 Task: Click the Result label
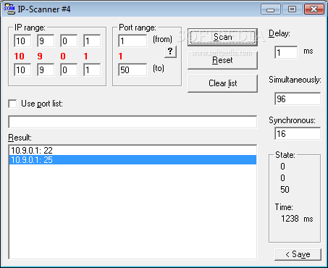pos(20,138)
